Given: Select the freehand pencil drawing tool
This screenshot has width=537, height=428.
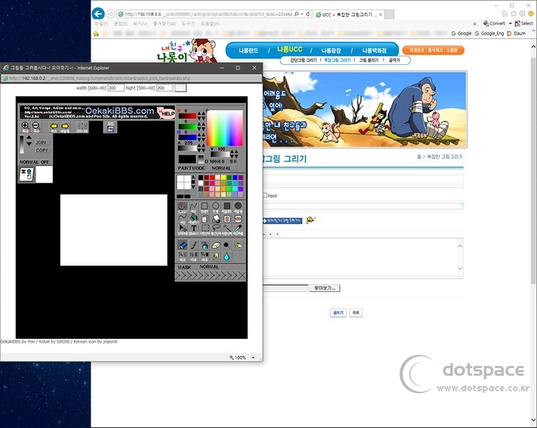Looking at the screenshot, I should pos(182,207).
